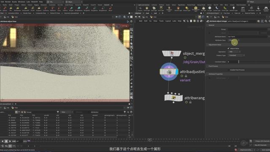The image size is (270, 152).
Task: Collapse the Attribute Properties section
Action: (x=216, y=74)
